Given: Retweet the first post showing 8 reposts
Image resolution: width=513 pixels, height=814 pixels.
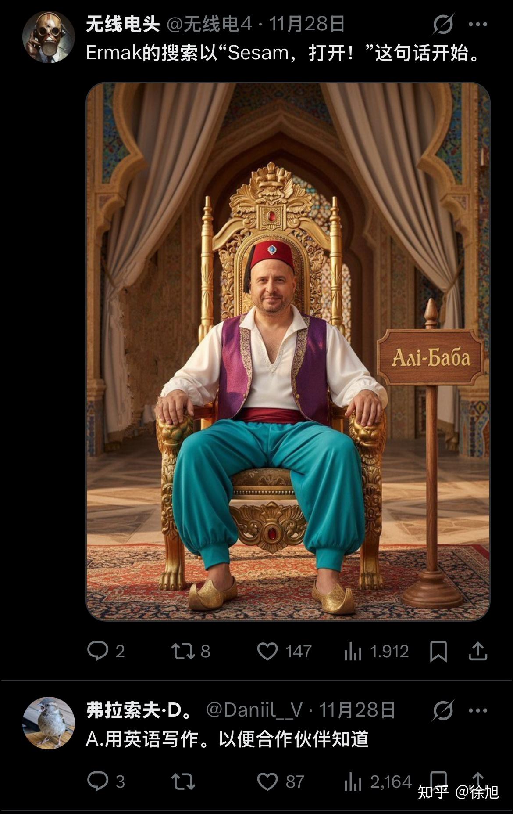Looking at the screenshot, I should [191, 651].
